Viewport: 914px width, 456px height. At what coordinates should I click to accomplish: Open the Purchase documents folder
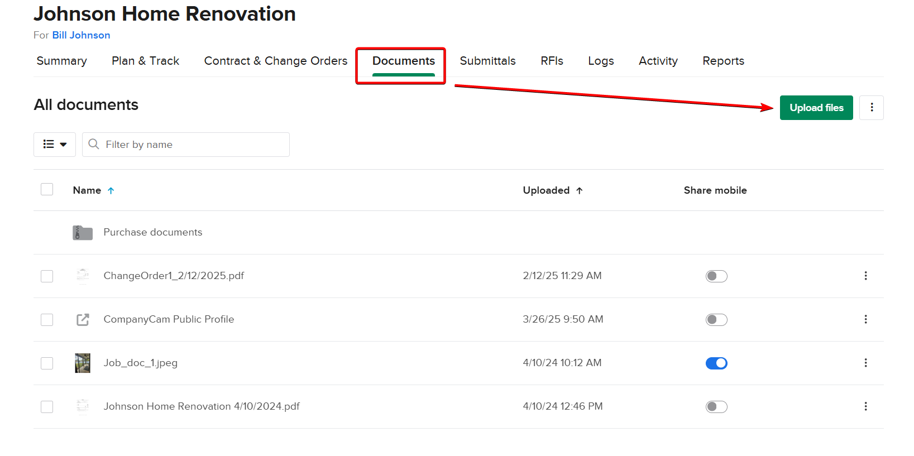click(152, 232)
